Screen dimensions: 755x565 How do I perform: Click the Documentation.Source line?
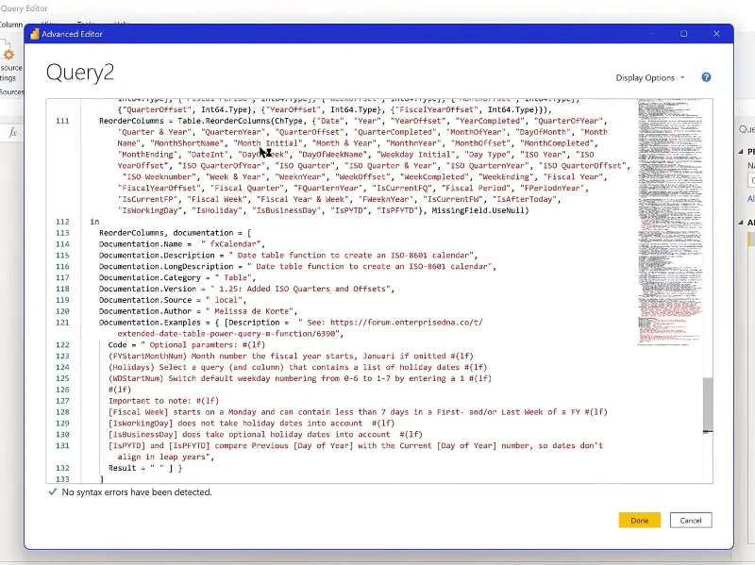(x=173, y=300)
